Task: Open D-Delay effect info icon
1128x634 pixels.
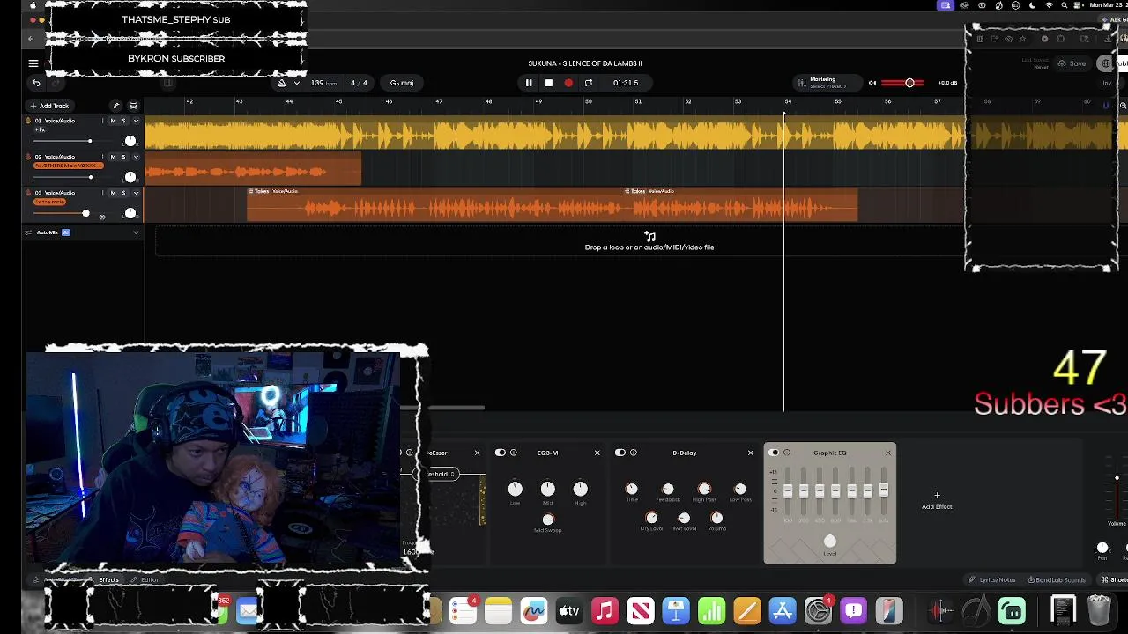Action: pos(634,453)
